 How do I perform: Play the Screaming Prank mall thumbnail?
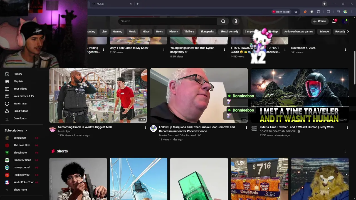click(x=98, y=95)
